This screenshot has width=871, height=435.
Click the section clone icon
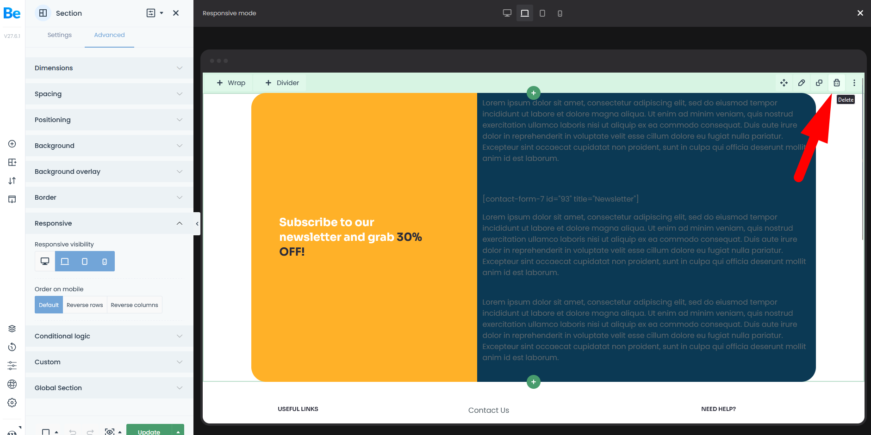point(819,83)
